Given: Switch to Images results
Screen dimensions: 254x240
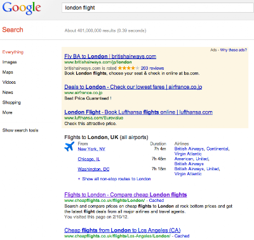Looking at the screenshot, I should pyautogui.click(x=10, y=62).
